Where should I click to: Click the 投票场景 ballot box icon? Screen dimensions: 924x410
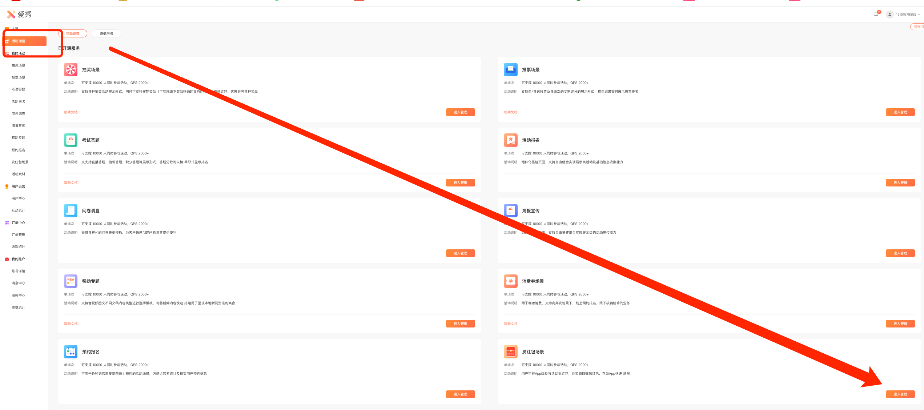(x=510, y=69)
